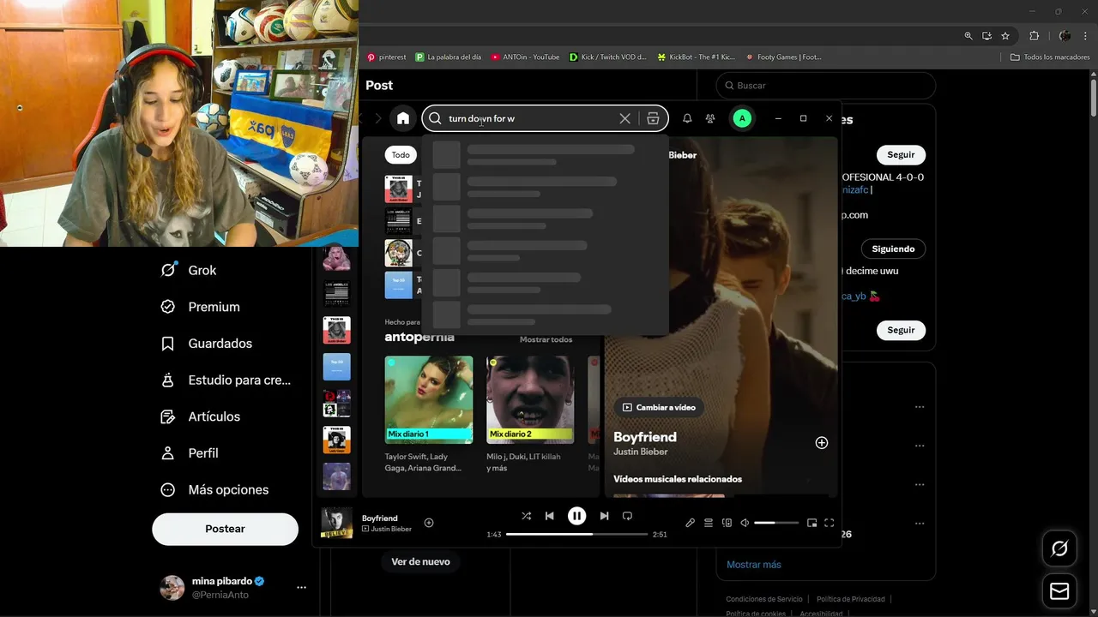Skip to next track
The height and width of the screenshot is (617, 1098).
604,516
